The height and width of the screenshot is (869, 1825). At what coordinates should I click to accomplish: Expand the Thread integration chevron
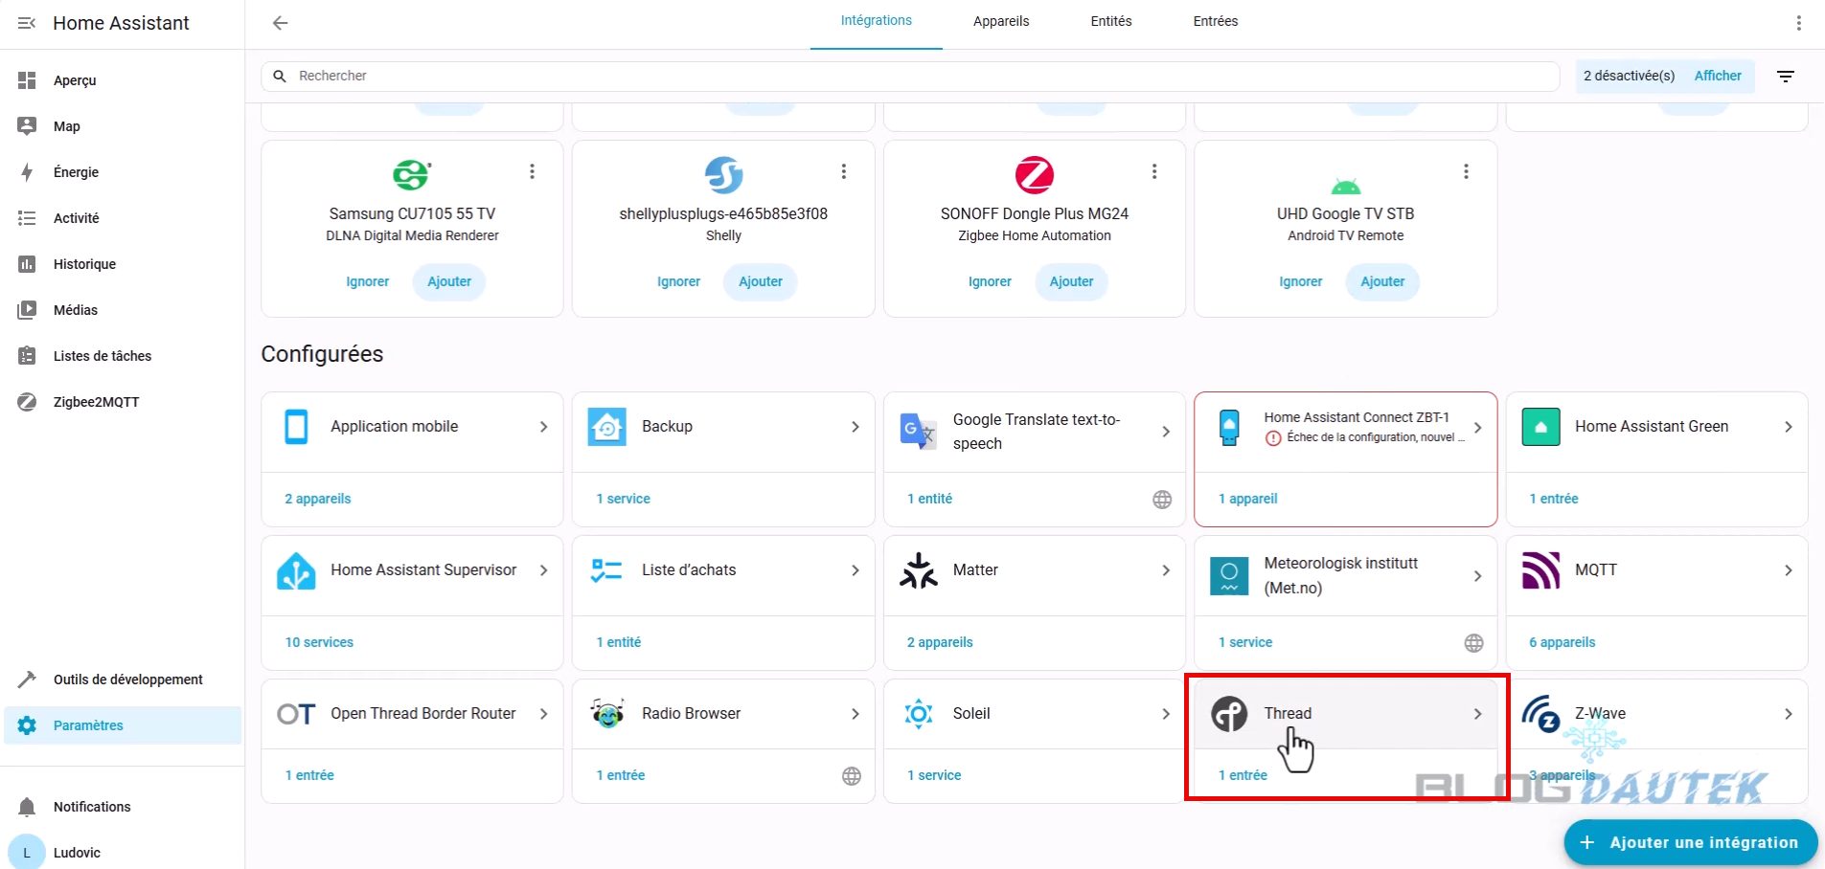[x=1477, y=714]
